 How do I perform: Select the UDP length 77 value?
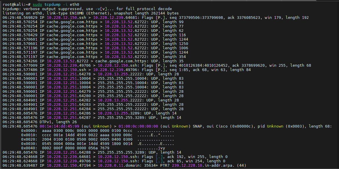pyautogui.click(x=173, y=26)
